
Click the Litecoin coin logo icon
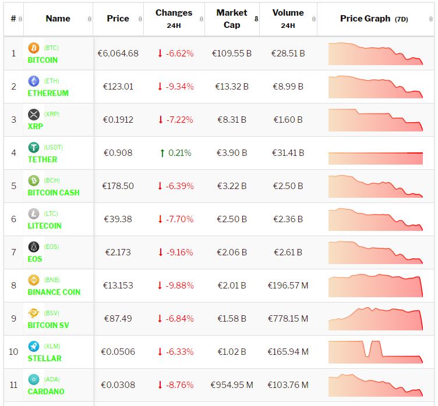point(33,213)
